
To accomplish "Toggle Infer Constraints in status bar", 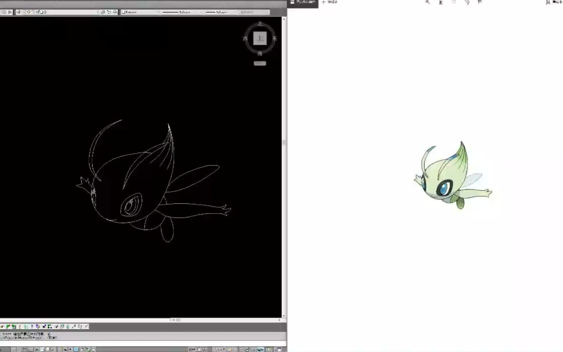I will tap(13, 349).
